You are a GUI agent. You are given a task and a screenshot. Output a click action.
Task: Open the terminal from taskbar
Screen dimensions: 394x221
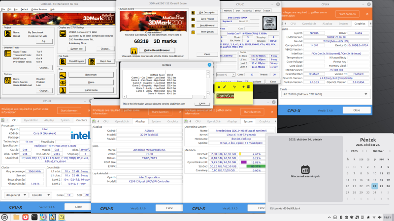(x=34, y=217)
